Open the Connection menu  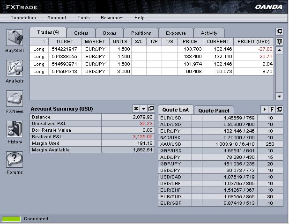tap(23, 18)
